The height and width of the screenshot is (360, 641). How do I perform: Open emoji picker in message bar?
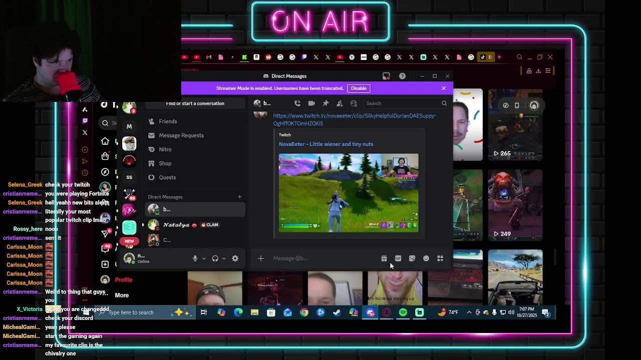tap(426, 258)
